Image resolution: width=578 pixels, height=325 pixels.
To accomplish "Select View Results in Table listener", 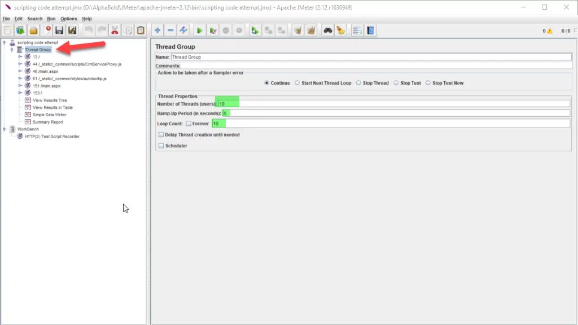I will pos(52,108).
